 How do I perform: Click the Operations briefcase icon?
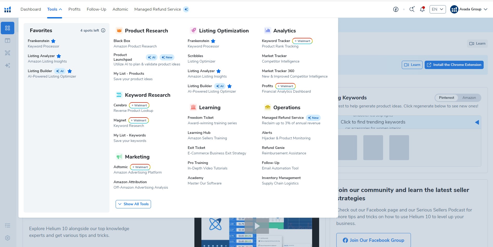pyautogui.click(x=267, y=107)
